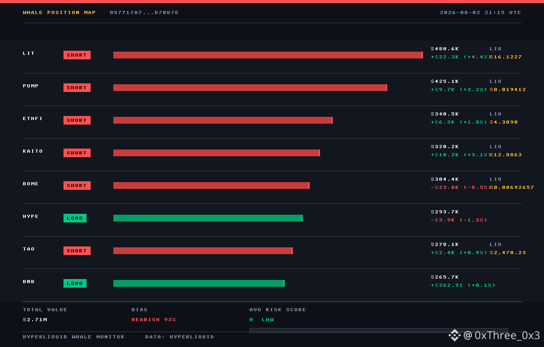
Task: Select the SHORT badge for BOME
Action: pos(77,186)
